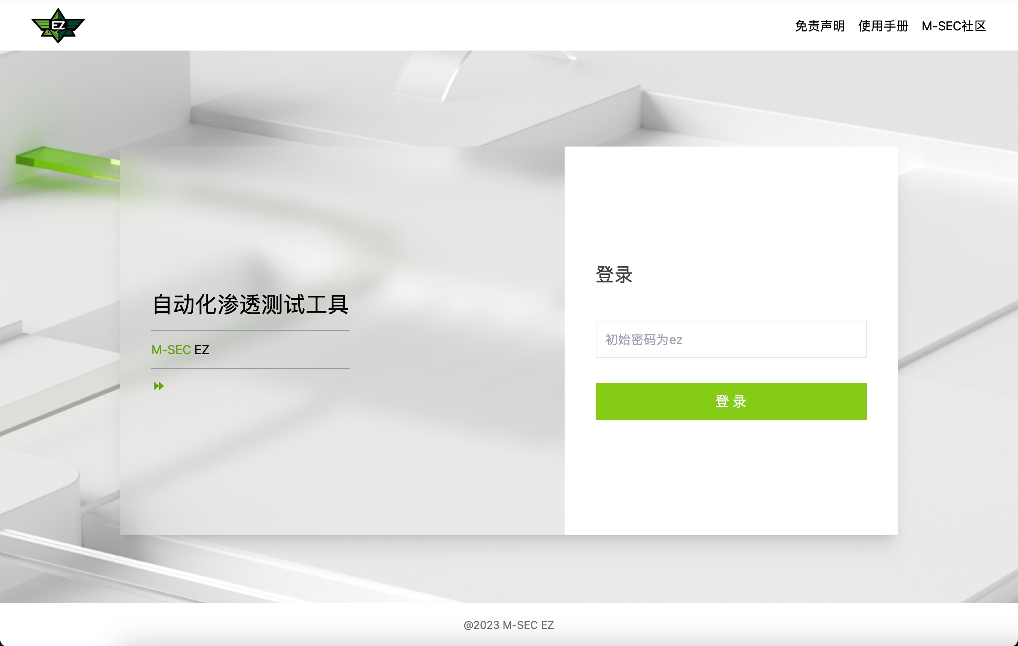Click the black EZ text beside M-SEC
The height and width of the screenshot is (646, 1018).
(x=202, y=350)
